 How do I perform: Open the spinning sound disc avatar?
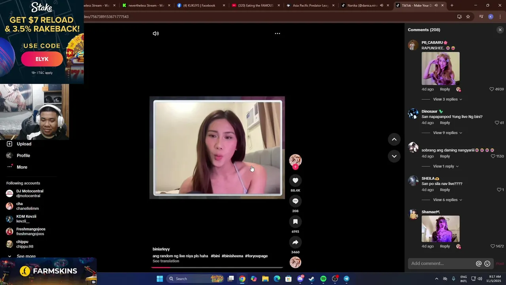tap(295, 262)
